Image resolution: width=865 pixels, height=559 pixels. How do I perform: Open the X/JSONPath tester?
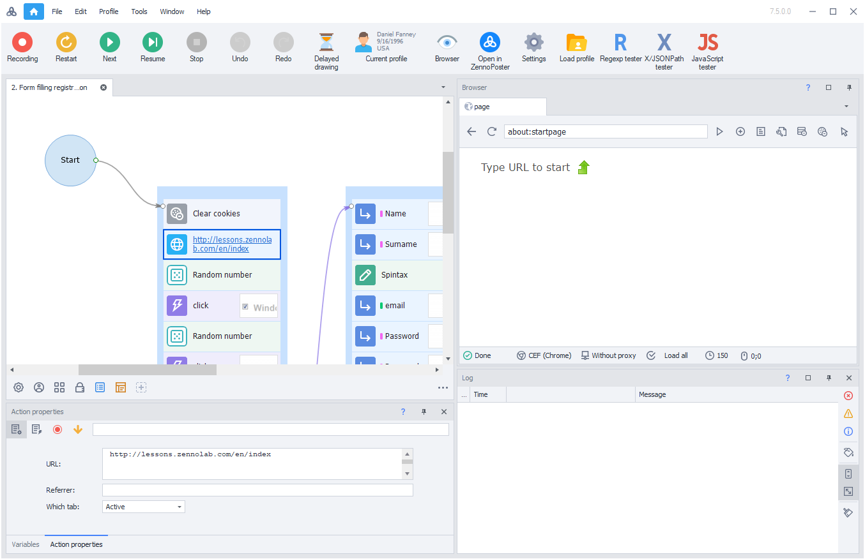click(x=664, y=43)
